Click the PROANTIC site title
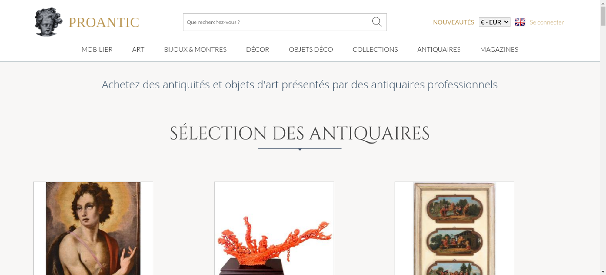 point(104,22)
